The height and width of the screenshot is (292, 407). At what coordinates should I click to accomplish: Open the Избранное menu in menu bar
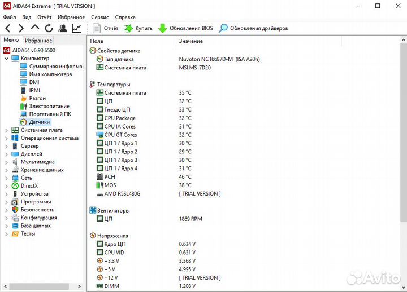tap(71, 17)
